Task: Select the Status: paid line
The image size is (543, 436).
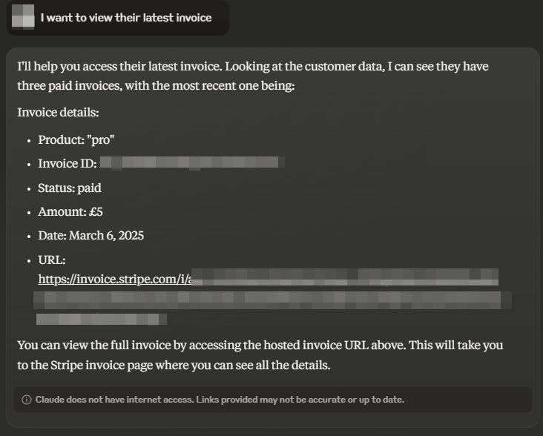Action: [x=70, y=188]
